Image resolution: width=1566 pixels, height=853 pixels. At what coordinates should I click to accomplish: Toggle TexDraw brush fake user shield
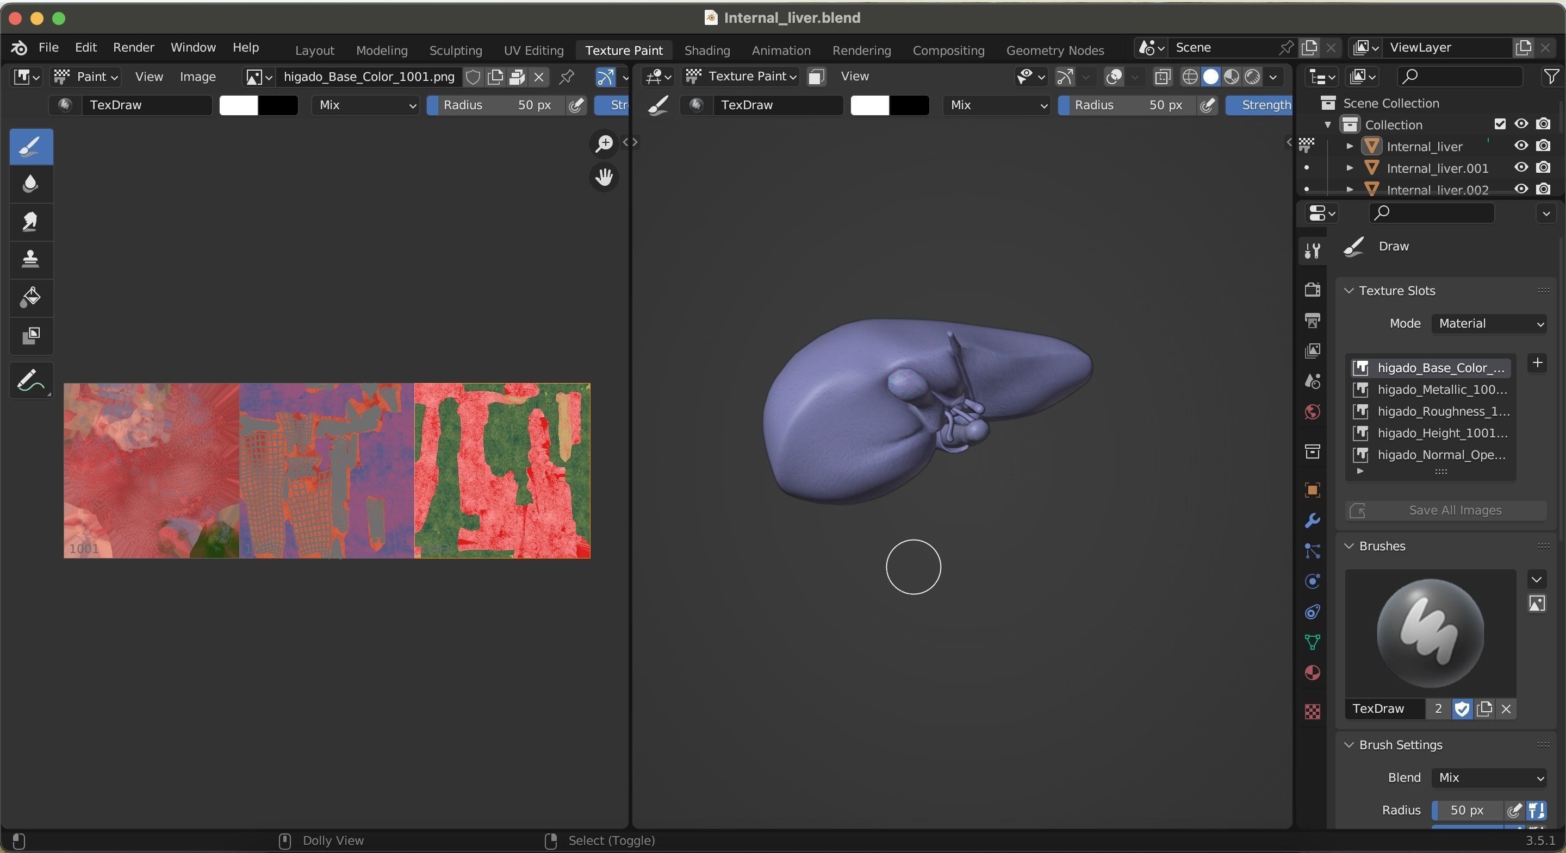[1462, 708]
